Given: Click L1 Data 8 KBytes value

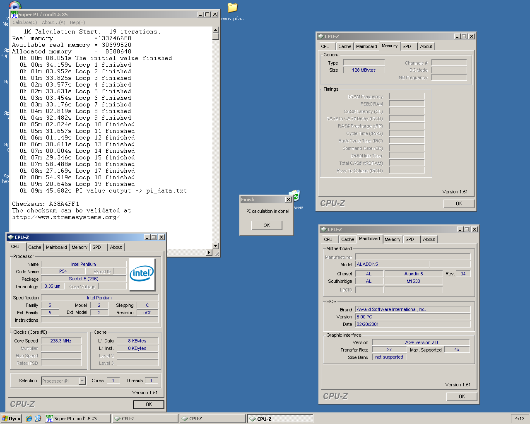Looking at the screenshot, I should 137,341.
